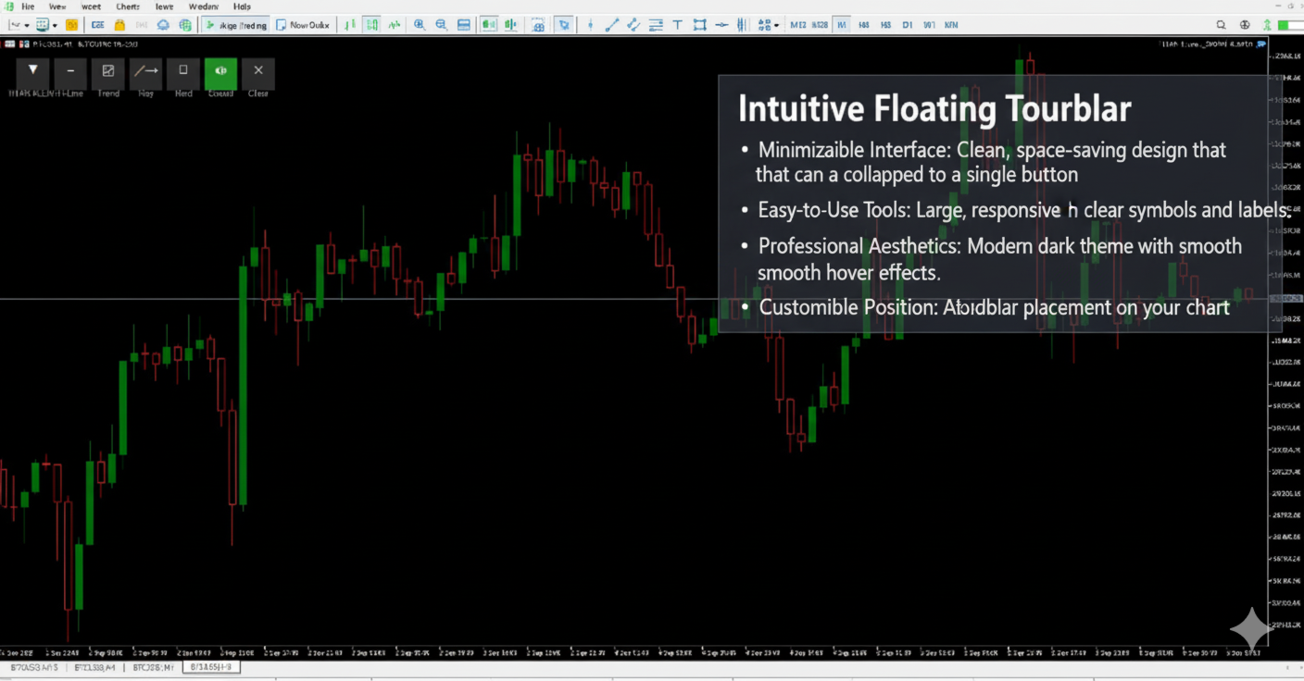Switch to the M12 timeframe
This screenshot has height=681, width=1304.
tap(797, 25)
